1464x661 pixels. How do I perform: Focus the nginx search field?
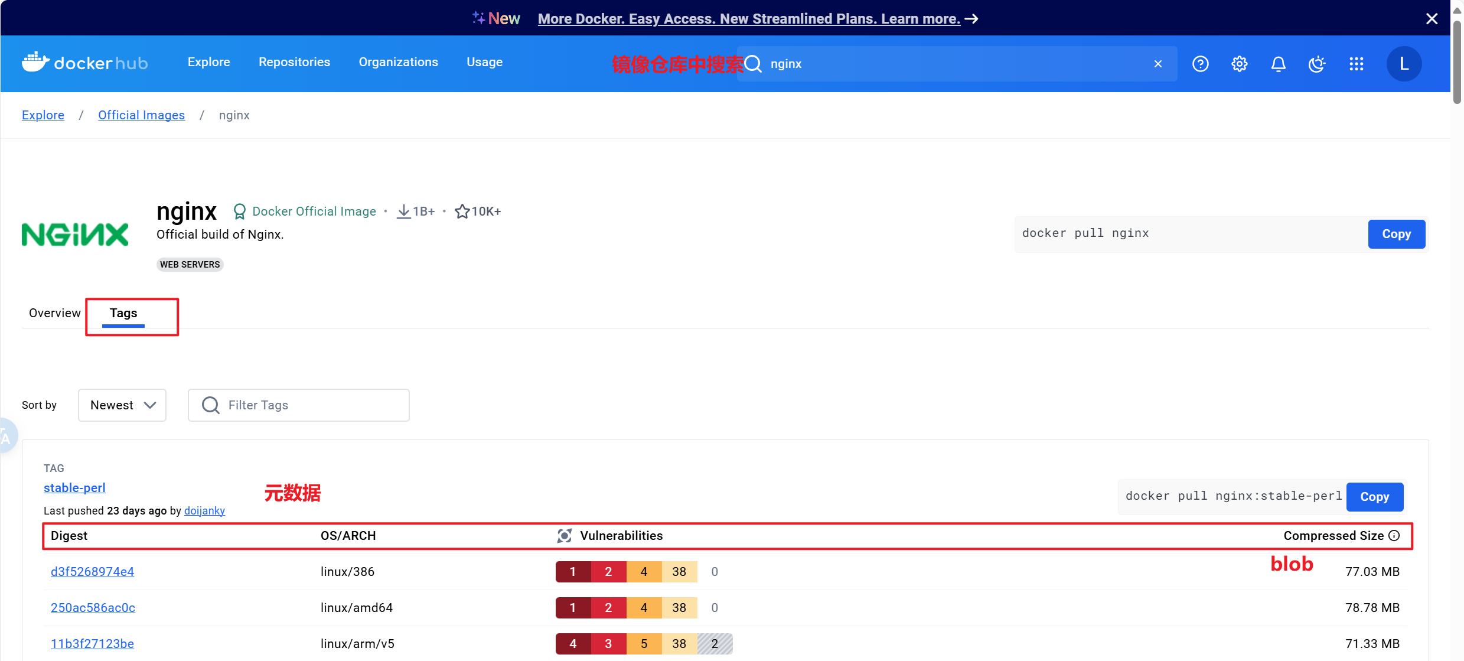[957, 64]
